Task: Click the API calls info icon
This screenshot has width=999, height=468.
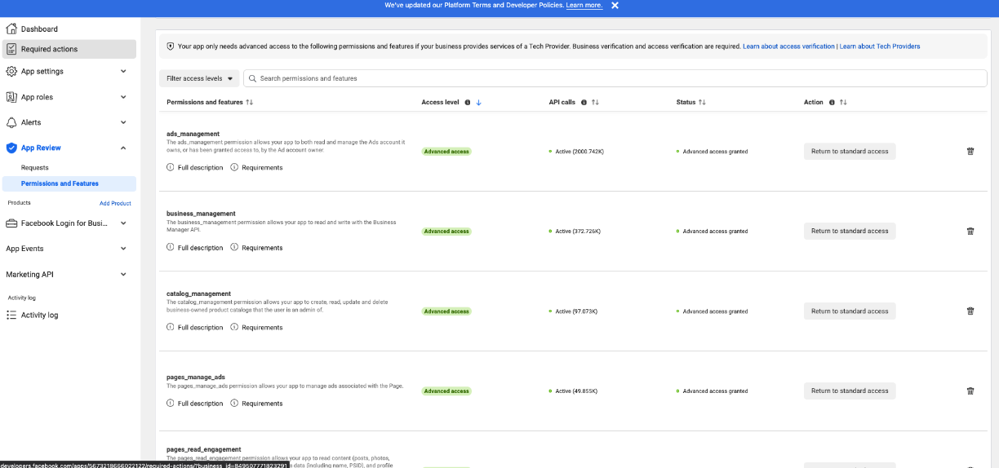Action: click(x=584, y=103)
